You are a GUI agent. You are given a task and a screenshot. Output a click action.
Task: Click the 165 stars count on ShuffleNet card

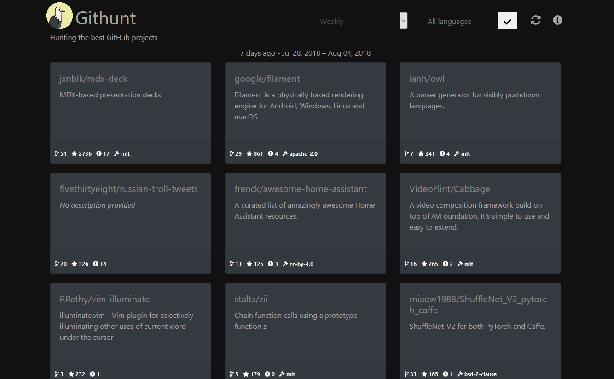point(433,374)
